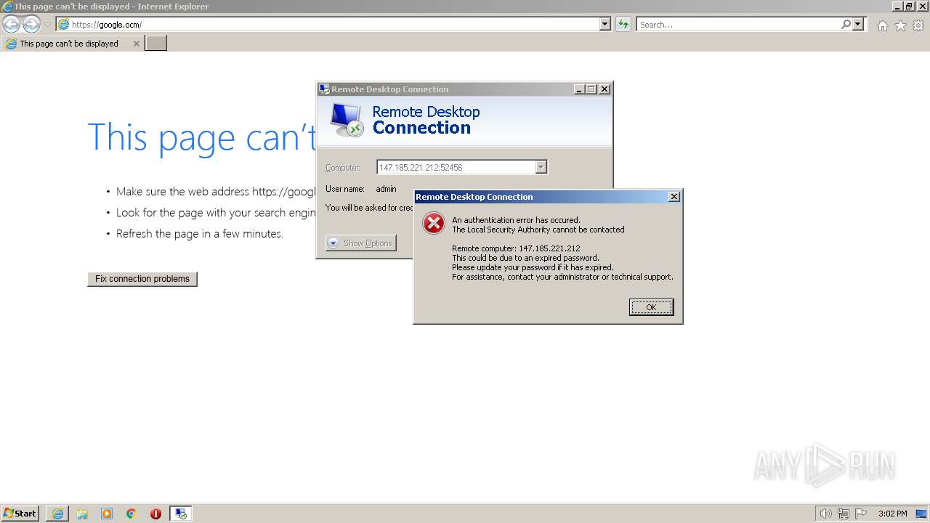Click the Remote Desktop Connection title bar icon

click(324, 89)
